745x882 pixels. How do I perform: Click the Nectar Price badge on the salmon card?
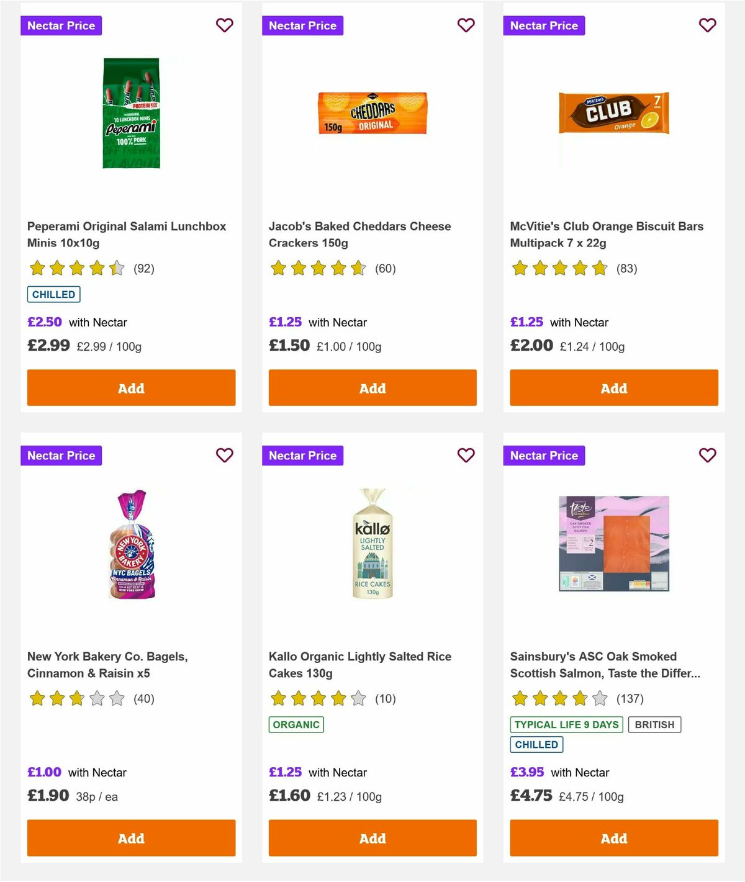[544, 455]
